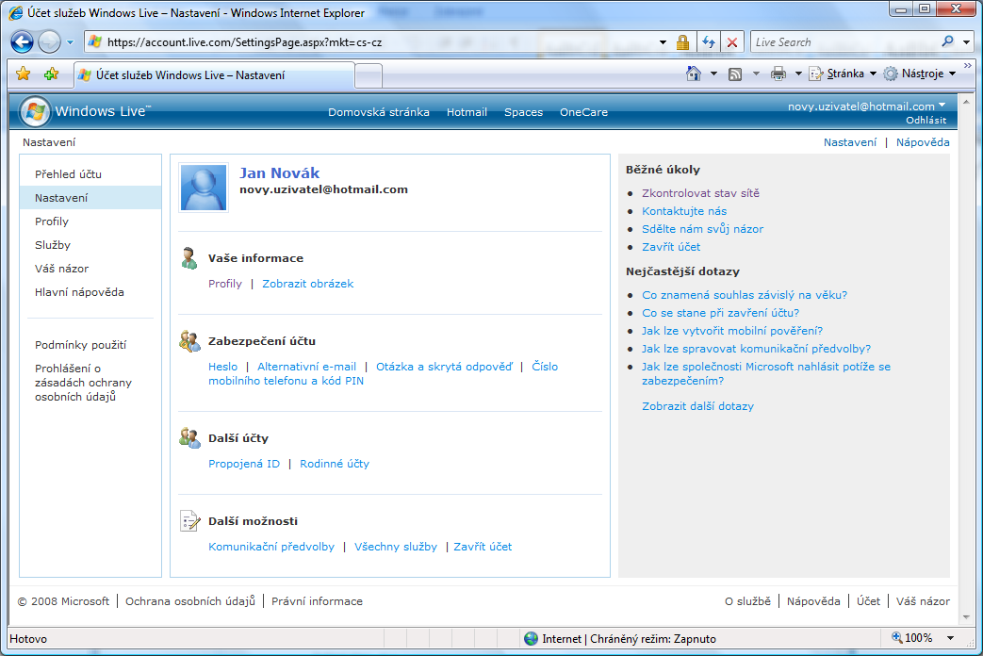Open a new blank tab
Viewport: 983px width, 656px height.
click(x=369, y=76)
